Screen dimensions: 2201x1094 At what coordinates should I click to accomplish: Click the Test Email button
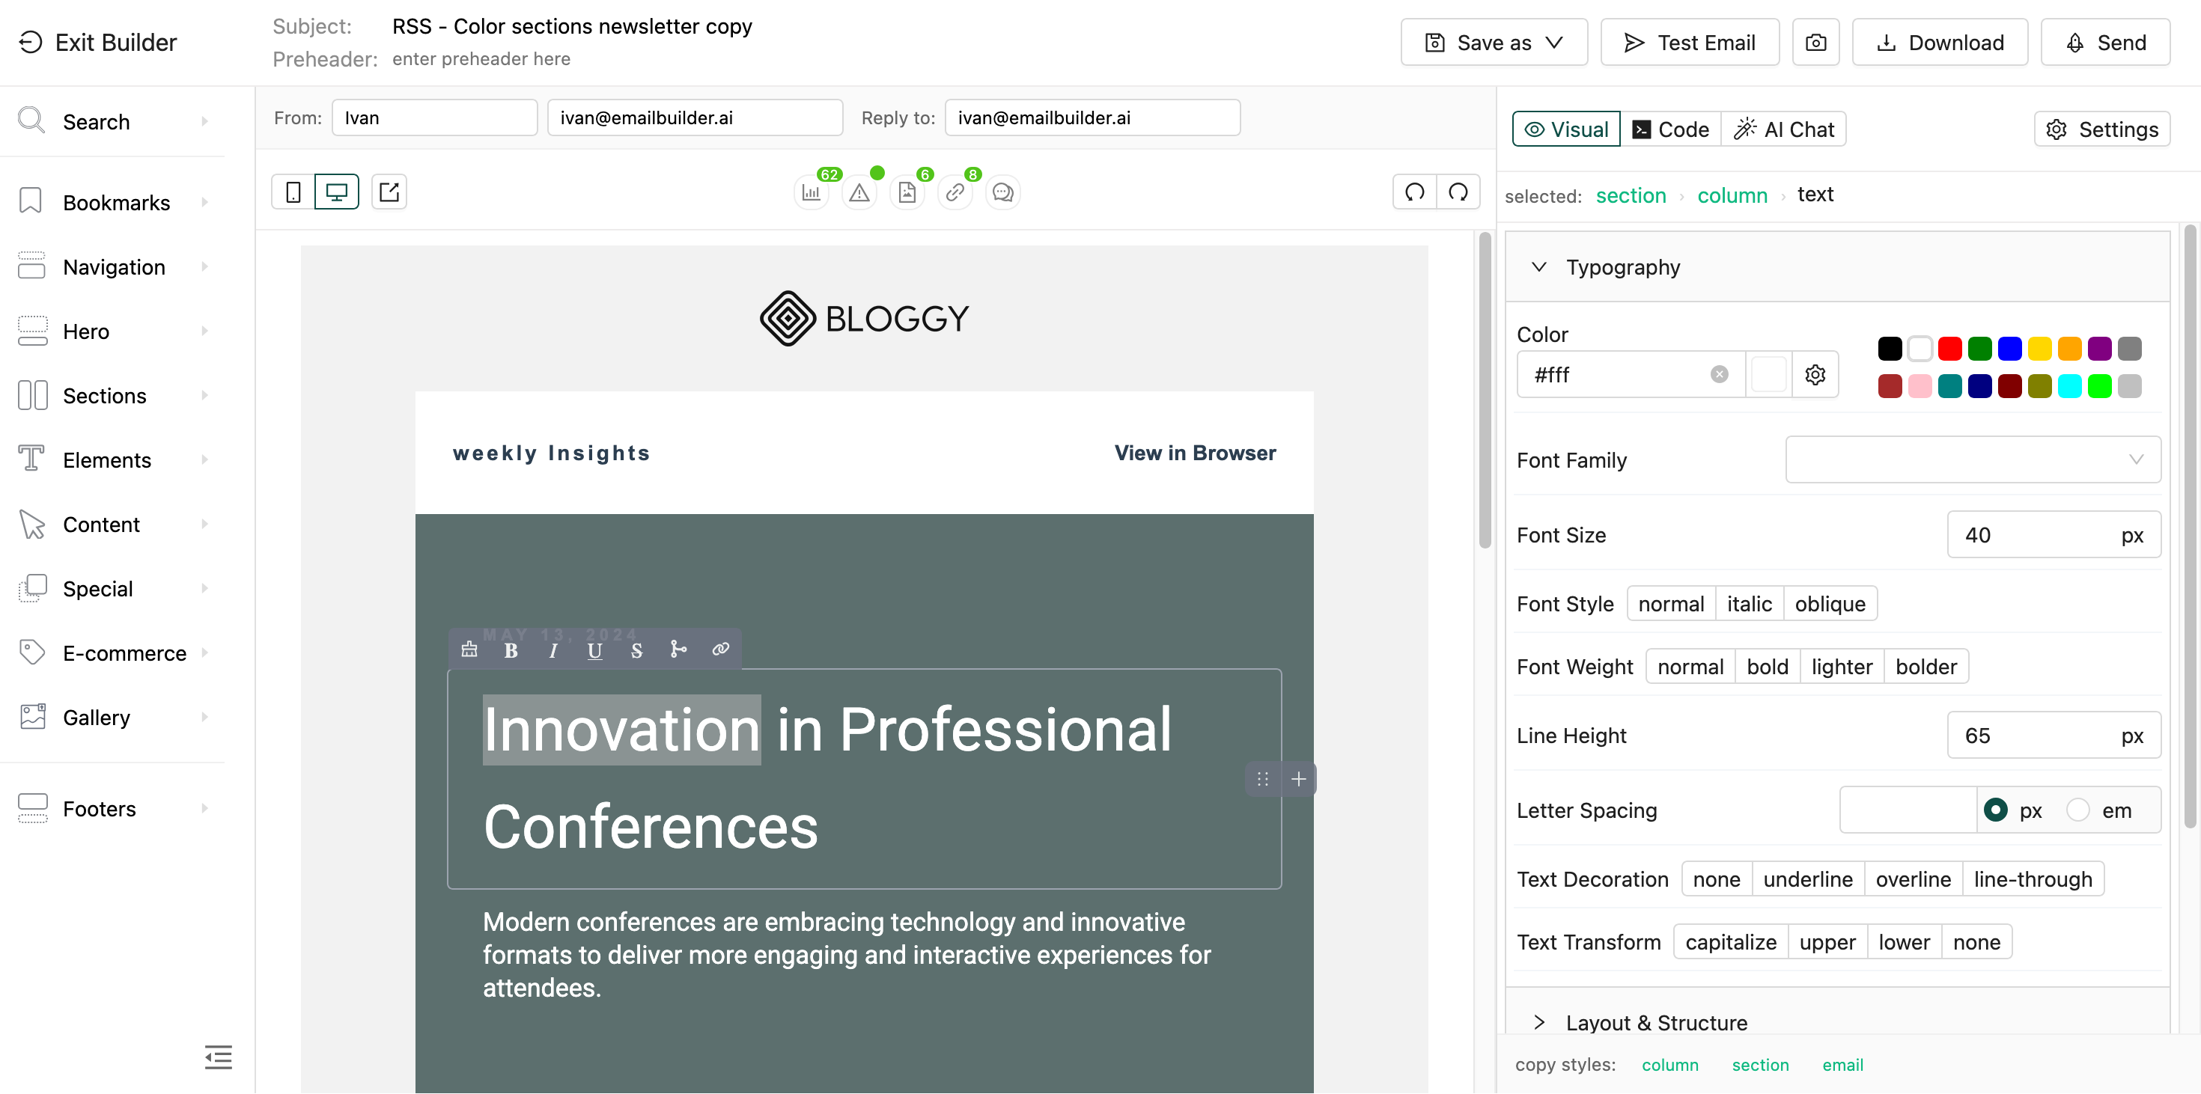[x=1689, y=43]
